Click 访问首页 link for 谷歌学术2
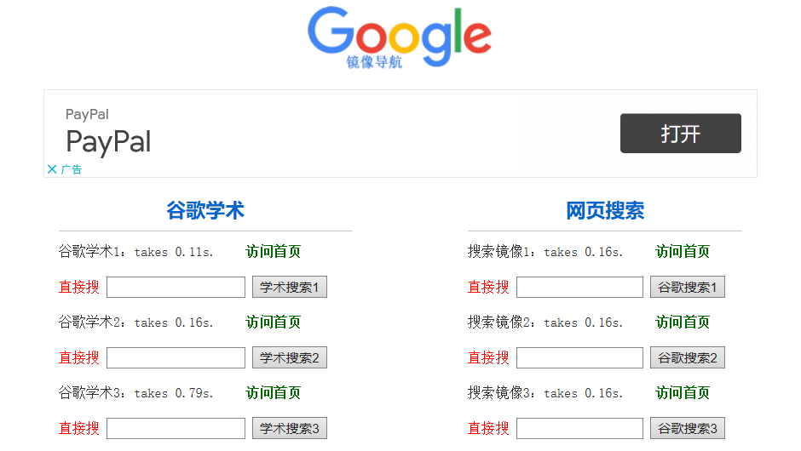This screenshot has width=801, height=451. coord(273,323)
